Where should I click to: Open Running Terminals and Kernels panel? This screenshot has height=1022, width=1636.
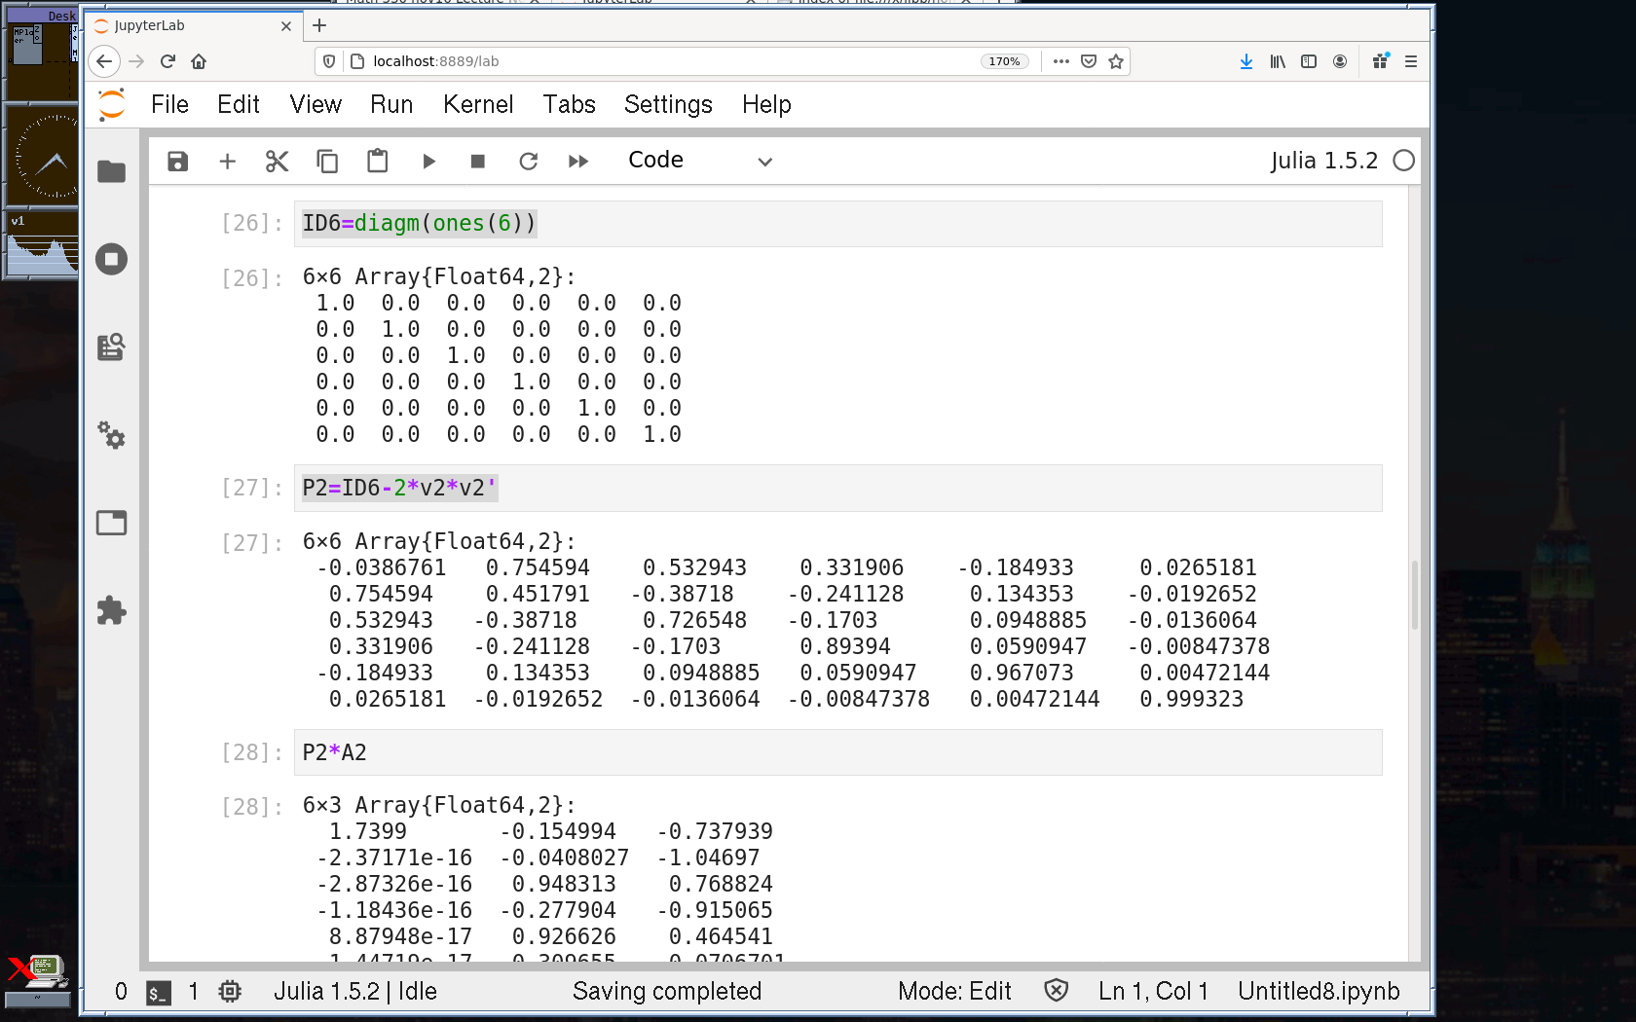(112, 259)
